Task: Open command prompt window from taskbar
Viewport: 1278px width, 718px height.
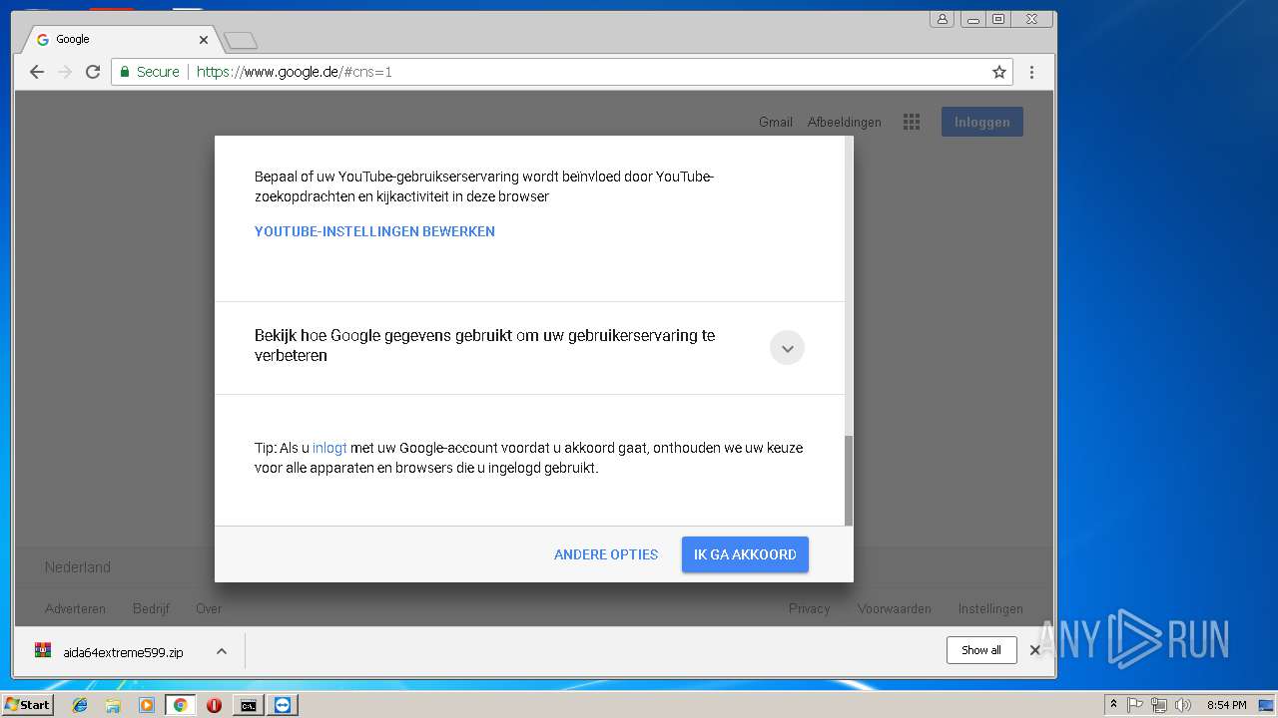Action: (248, 705)
